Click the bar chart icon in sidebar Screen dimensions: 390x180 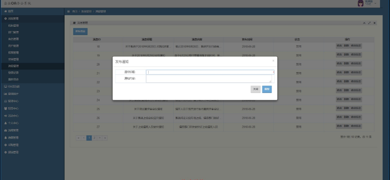pyautogui.click(x=6, y=94)
